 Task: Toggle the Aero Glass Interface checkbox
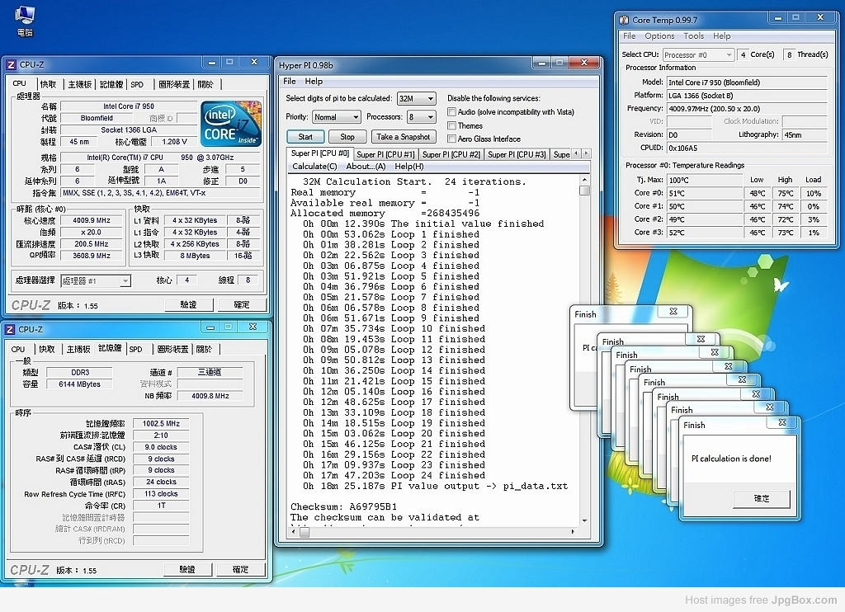point(451,139)
